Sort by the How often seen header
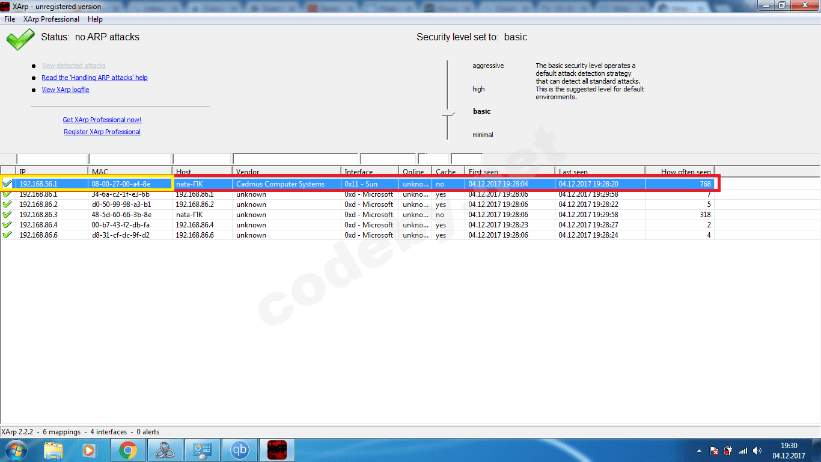The width and height of the screenshot is (821, 462). point(680,171)
